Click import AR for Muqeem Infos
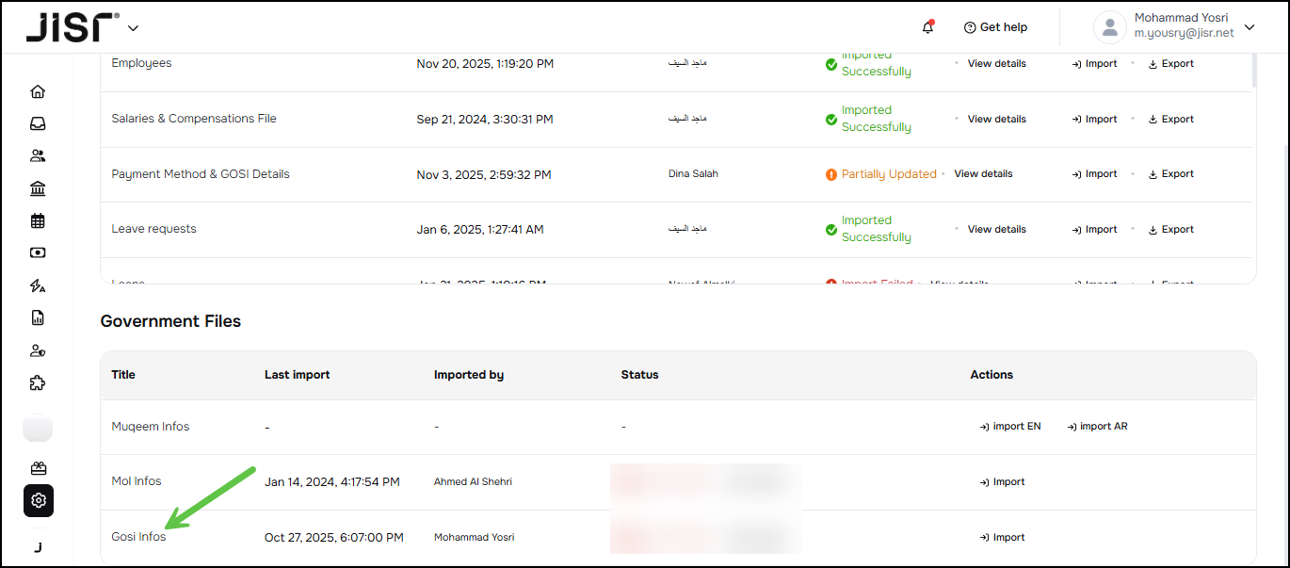 1097,427
